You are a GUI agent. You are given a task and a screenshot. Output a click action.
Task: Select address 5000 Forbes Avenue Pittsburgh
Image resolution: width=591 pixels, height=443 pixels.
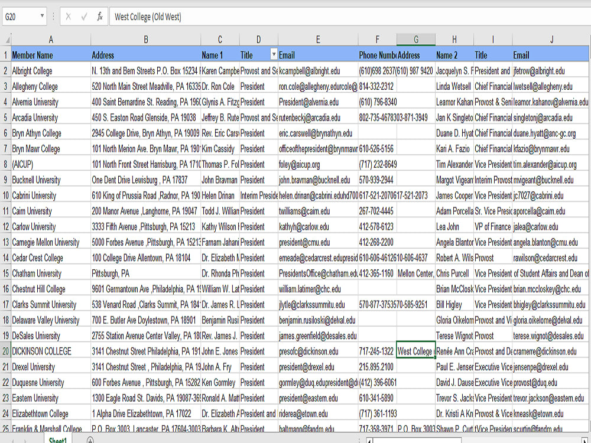point(145,242)
